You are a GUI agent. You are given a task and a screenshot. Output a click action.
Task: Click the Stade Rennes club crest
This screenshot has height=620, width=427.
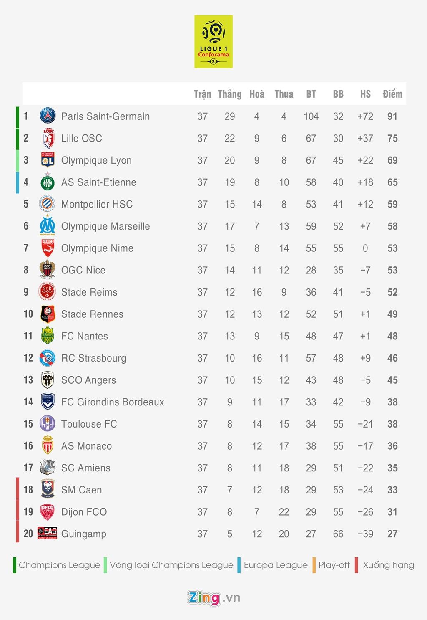pyautogui.click(x=48, y=314)
